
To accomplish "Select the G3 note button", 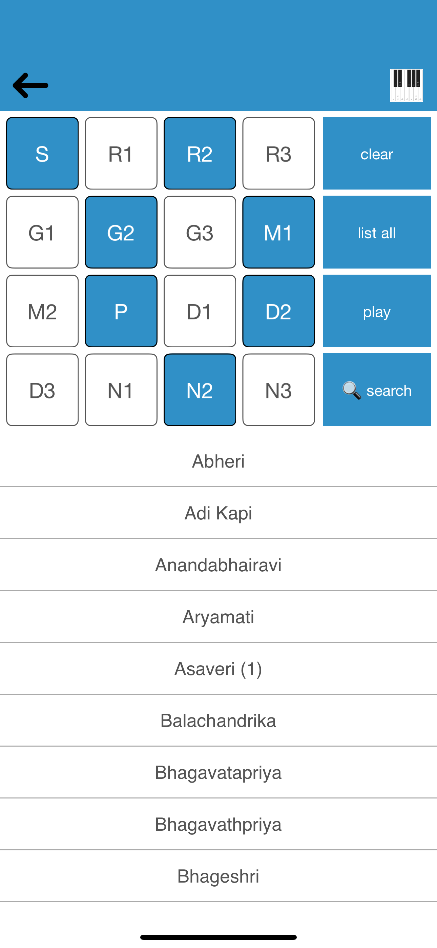I will tap(200, 232).
